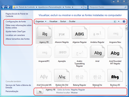Open Personalização link
The width and height of the screenshot is (129, 97).
click(12, 91)
